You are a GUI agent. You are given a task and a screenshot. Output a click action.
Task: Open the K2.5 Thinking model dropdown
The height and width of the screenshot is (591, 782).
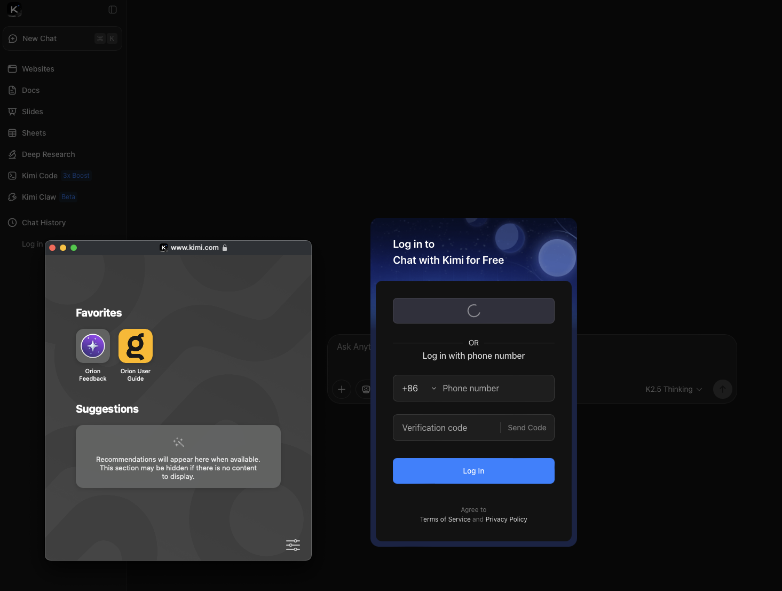pos(674,389)
